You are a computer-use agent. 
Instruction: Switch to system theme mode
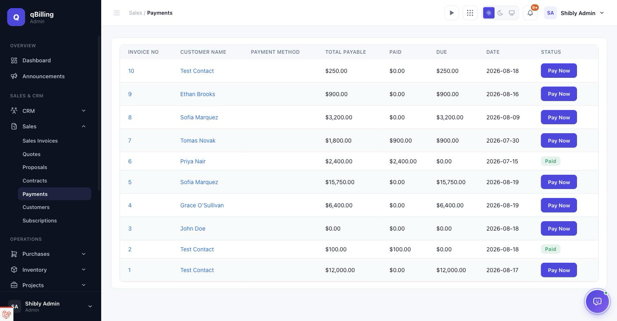coord(511,13)
